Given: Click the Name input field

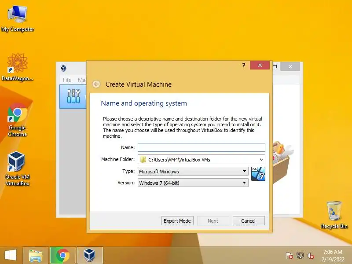Looking at the screenshot, I should click(202, 147).
